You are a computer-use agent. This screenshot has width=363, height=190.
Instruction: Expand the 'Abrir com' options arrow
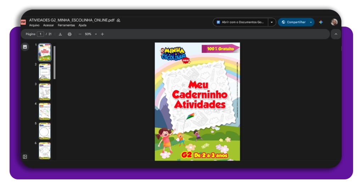click(272, 22)
